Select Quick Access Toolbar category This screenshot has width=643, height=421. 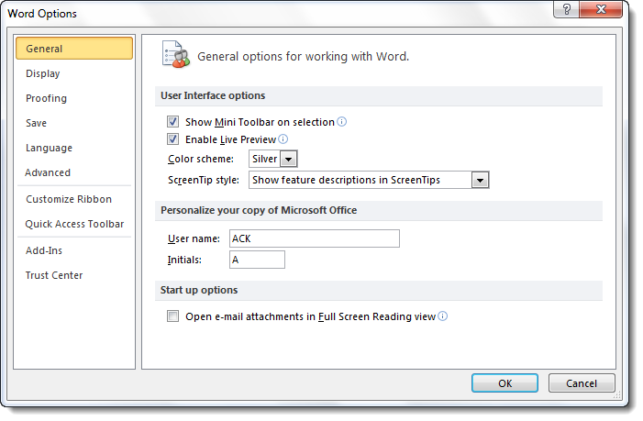coord(74,224)
